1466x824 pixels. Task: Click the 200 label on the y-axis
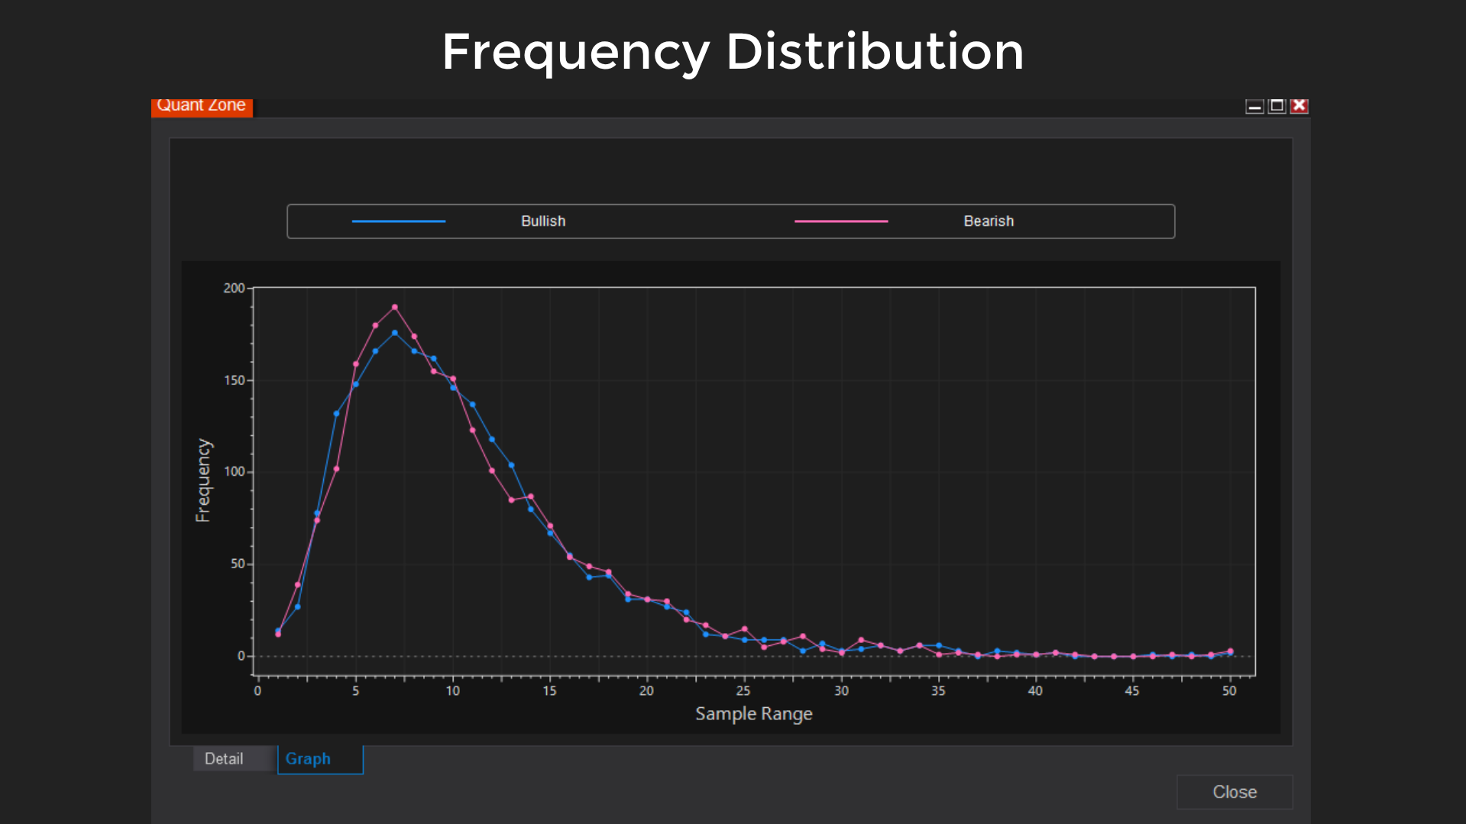[x=234, y=289]
